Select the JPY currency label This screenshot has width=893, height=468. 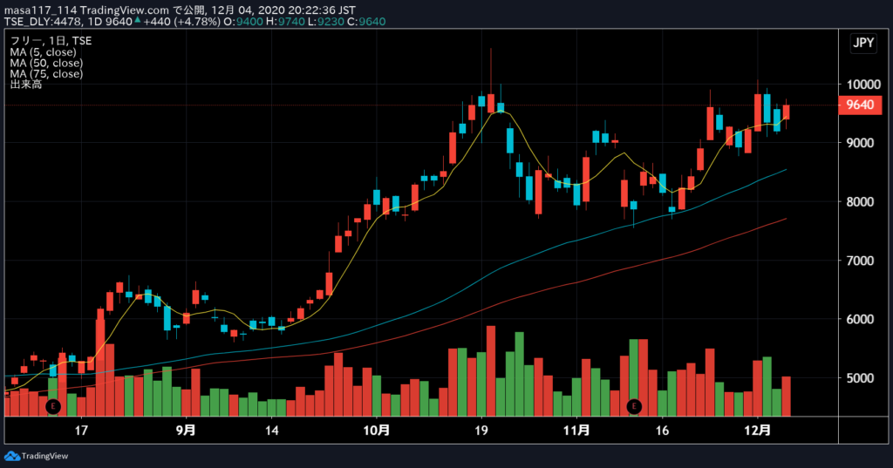pyautogui.click(x=863, y=43)
